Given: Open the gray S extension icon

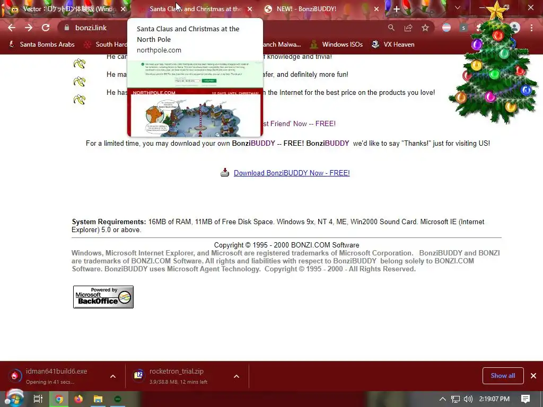Looking at the screenshot, I should tap(463, 28).
